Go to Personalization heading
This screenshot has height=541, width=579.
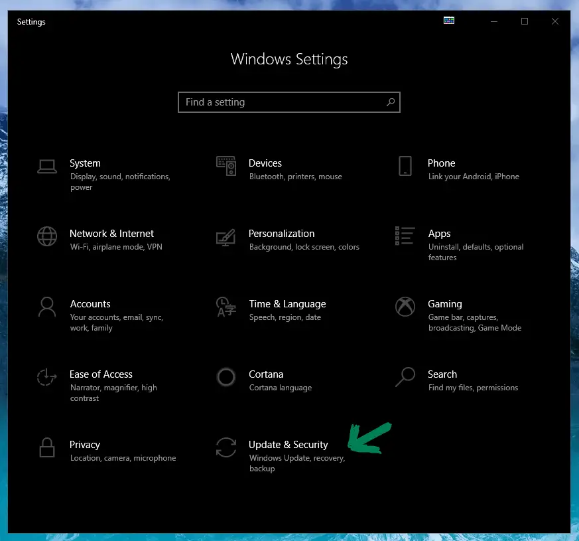click(x=281, y=234)
